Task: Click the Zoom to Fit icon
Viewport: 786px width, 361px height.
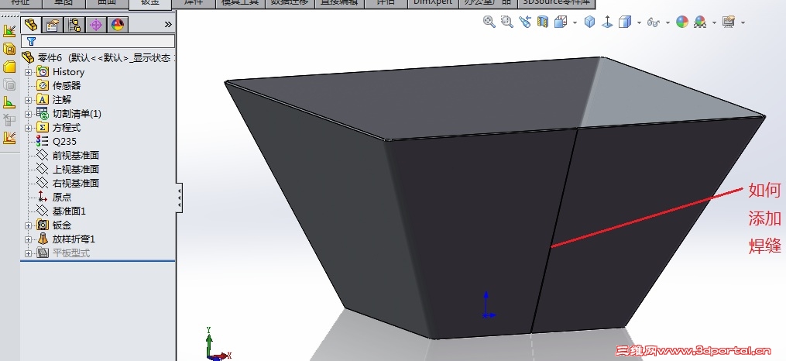Action: click(489, 22)
